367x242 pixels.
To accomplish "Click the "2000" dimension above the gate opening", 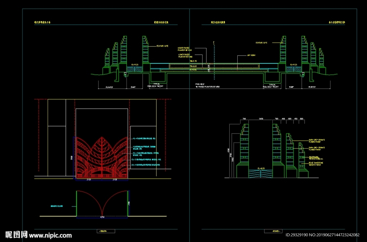I will tap(261, 119).
